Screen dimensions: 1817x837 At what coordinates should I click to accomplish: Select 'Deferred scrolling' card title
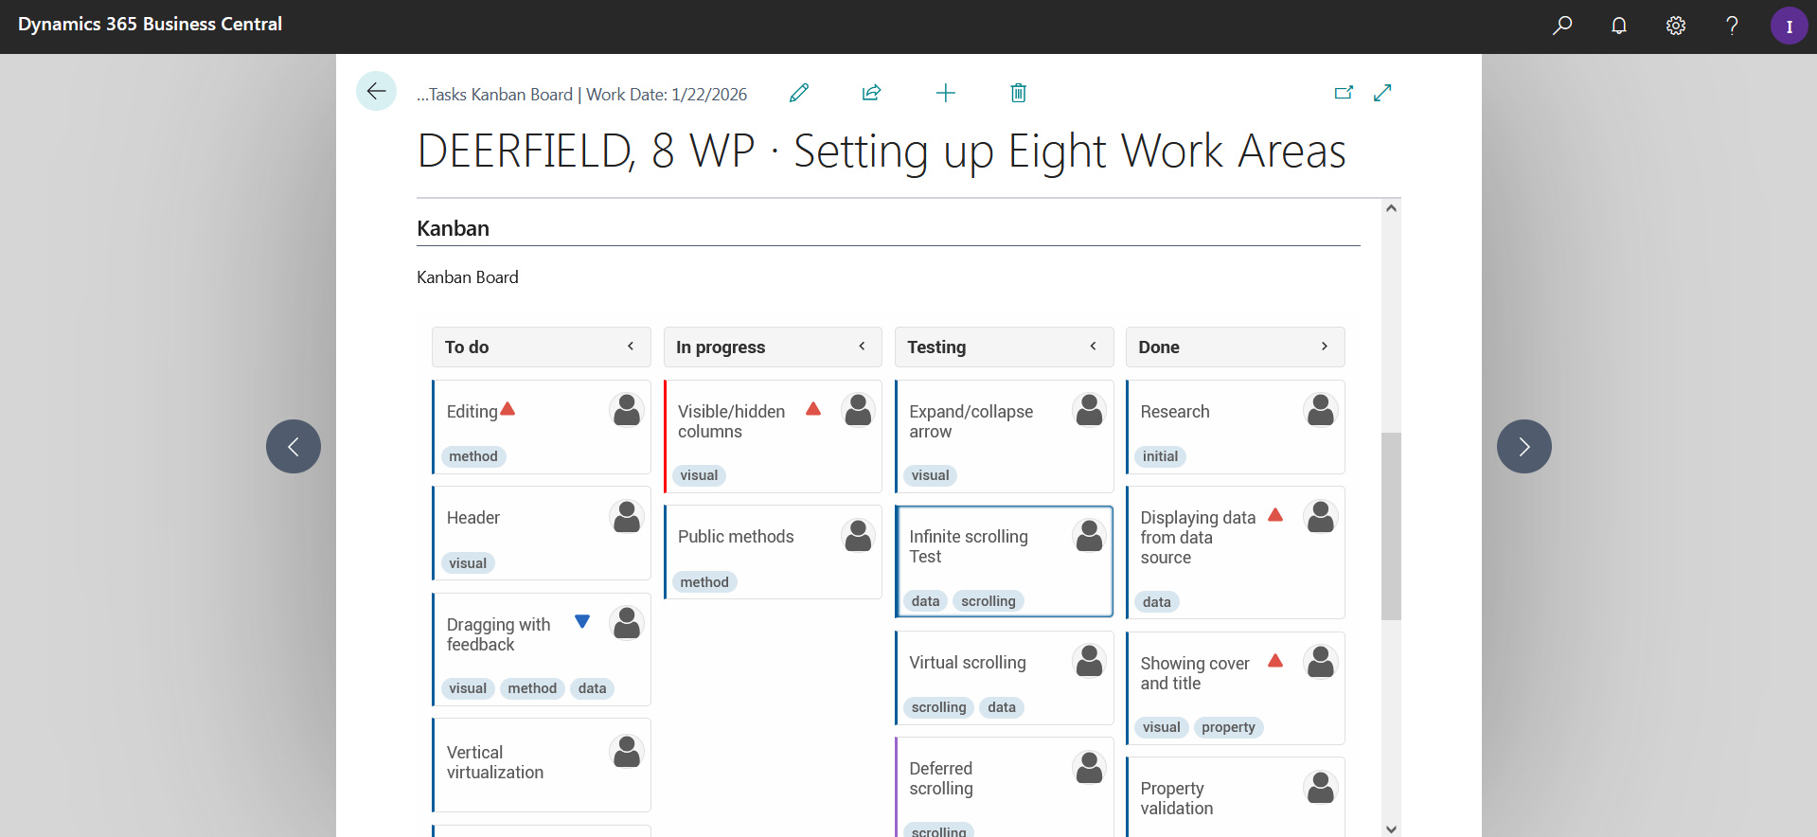941,778
